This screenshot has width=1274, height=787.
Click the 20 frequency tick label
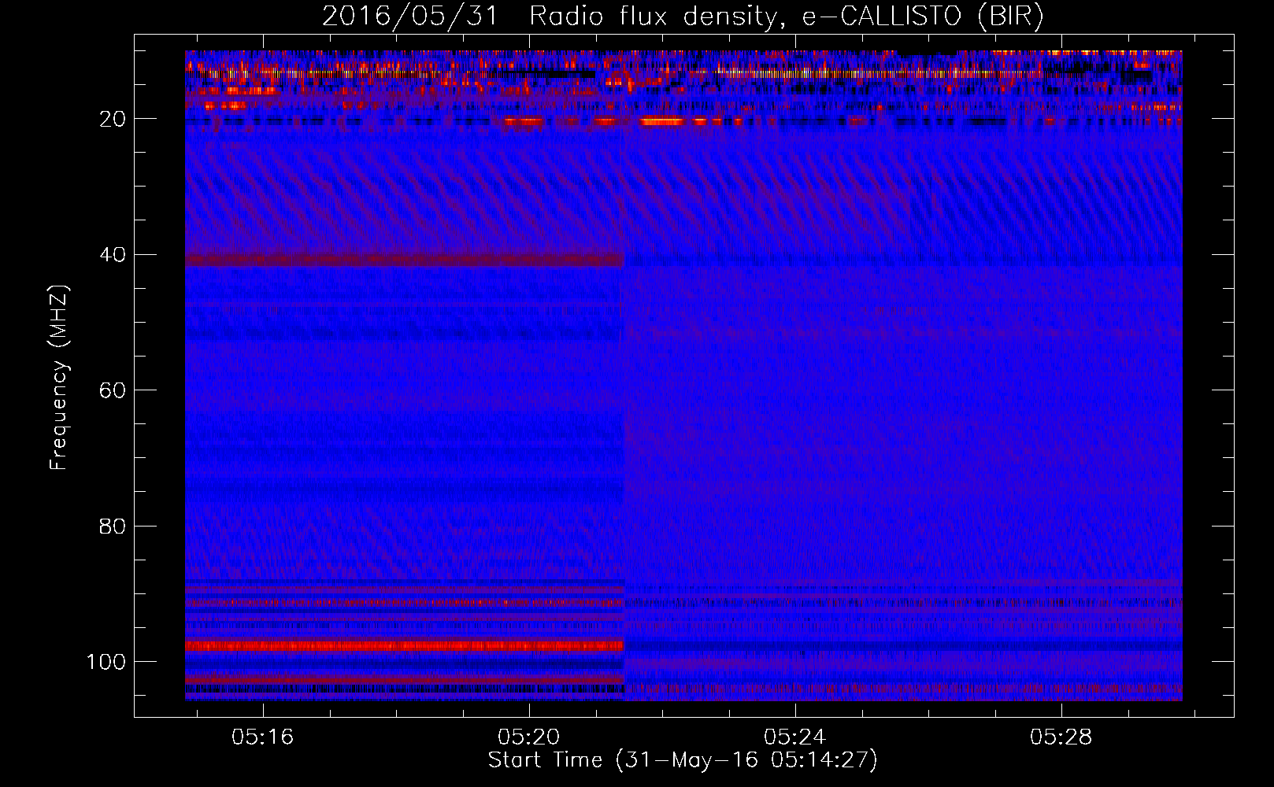(x=112, y=119)
